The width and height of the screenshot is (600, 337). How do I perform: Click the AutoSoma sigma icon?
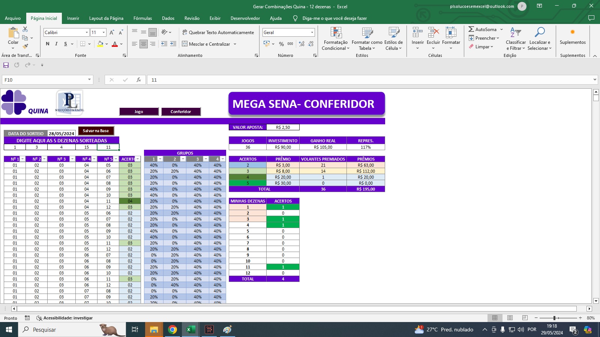point(471,29)
